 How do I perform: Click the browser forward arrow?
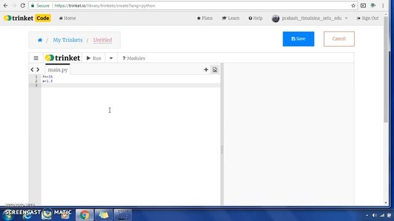coord(14,6)
